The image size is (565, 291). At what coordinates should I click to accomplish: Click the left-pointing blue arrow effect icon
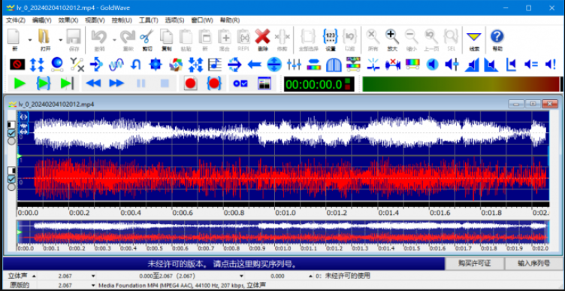[x=255, y=65]
